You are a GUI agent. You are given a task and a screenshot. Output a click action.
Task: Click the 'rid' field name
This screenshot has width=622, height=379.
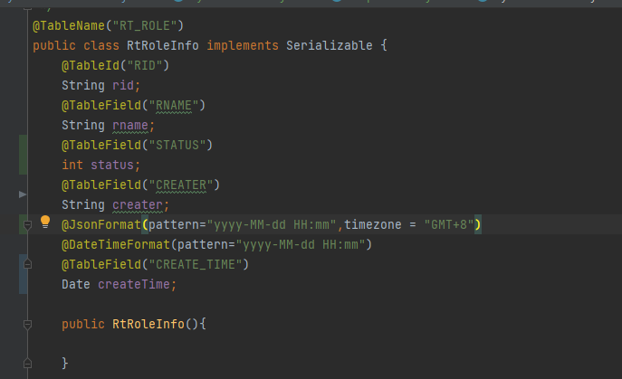tap(123, 85)
